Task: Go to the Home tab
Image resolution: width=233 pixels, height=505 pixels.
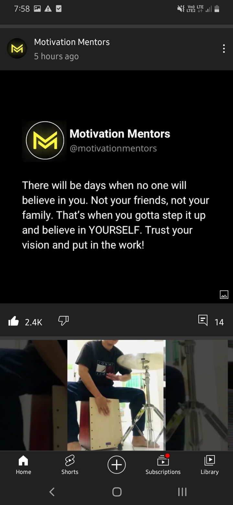Action: [x=23, y=465]
